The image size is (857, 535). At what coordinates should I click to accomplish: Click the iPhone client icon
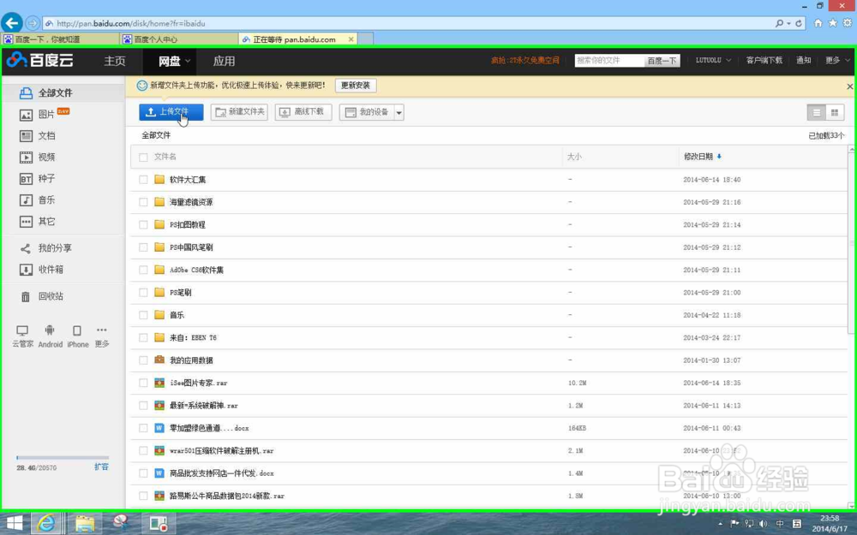77,330
